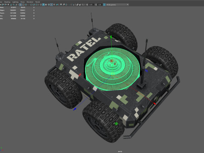
Task: Click the Use Default Material icon
Action: click(46, 5)
